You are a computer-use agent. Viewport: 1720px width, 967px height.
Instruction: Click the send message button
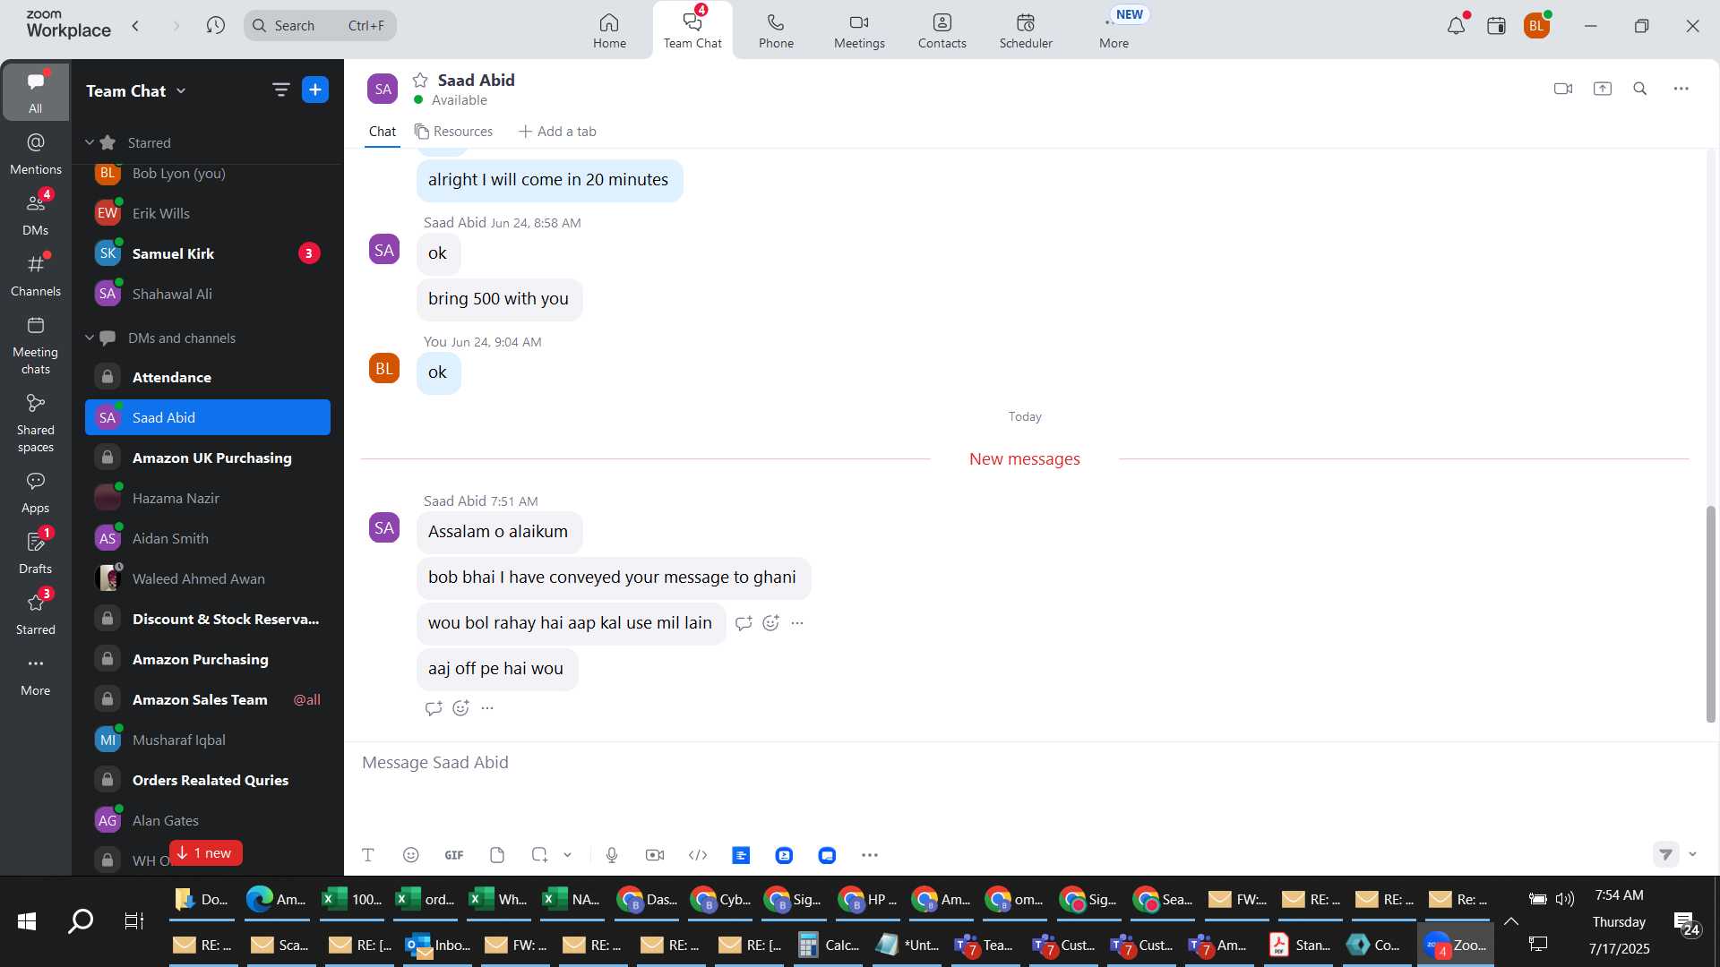1665,854
